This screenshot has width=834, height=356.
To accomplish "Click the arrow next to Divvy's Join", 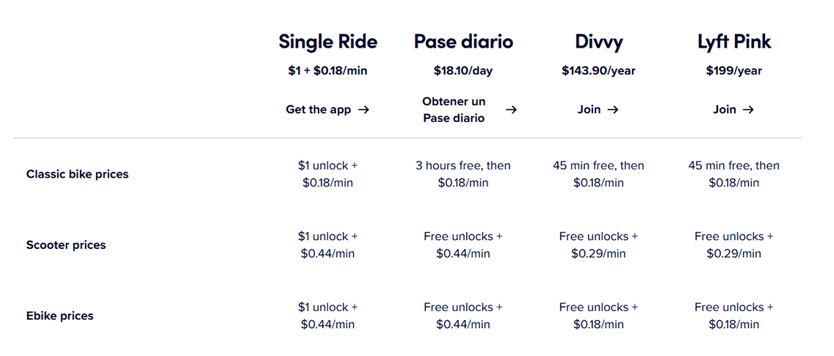I will click(613, 110).
